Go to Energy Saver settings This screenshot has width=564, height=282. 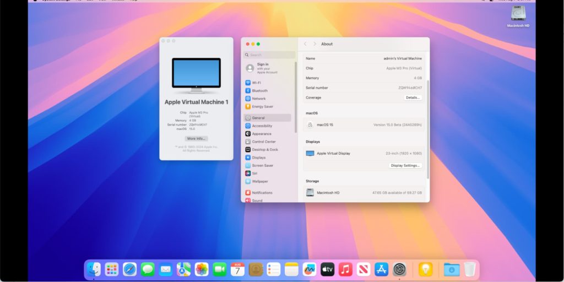[262, 106]
